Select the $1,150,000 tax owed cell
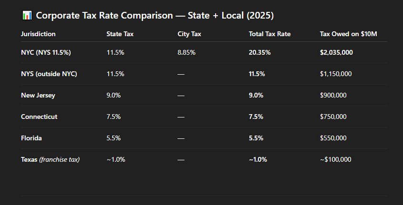 pyautogui.click(x=336, y=74)
